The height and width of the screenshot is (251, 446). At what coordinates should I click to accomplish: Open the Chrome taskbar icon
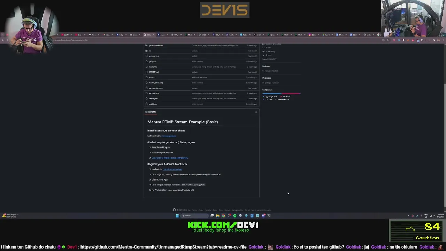point(223,216)
